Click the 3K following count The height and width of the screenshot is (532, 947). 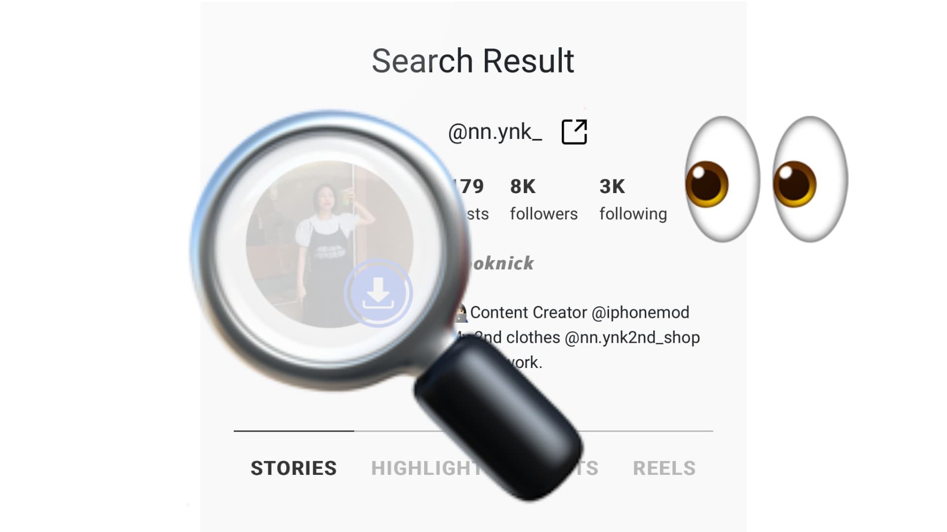coord(612,187)
